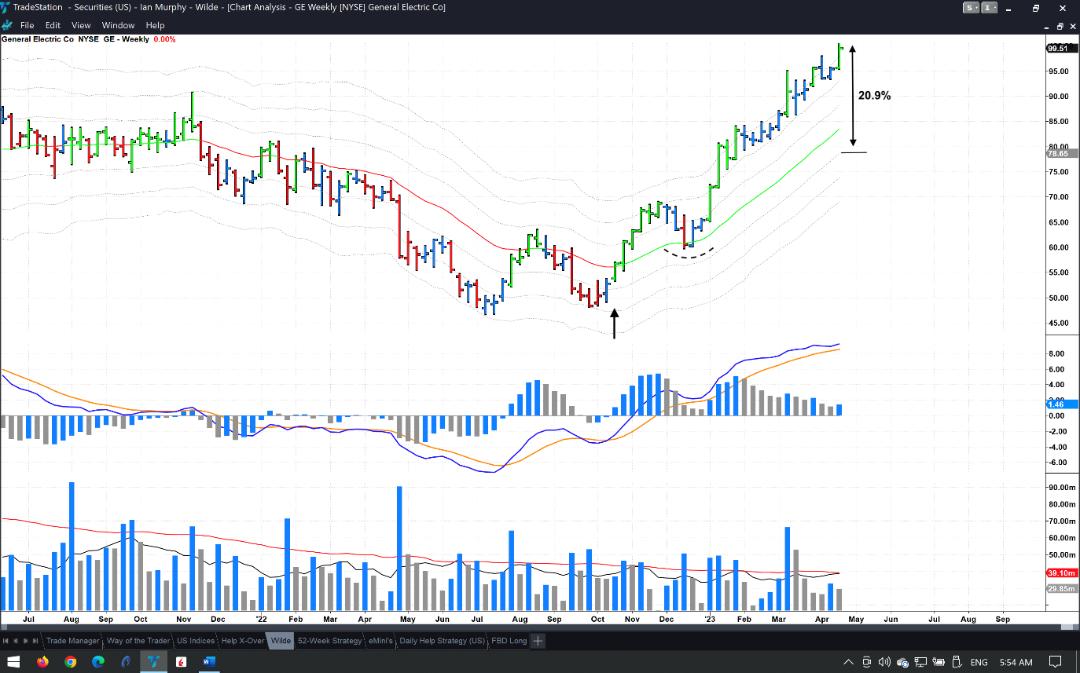Viewport: 1080px width, 673px height.
Task: Open Microsoft Word from the taskbar
Action: 208,661
